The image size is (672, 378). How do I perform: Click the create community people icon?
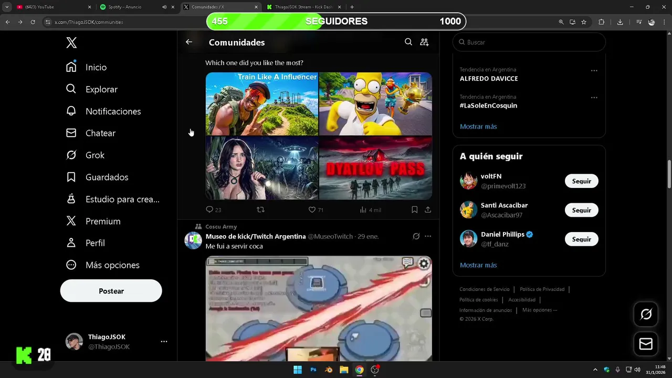click(424, 42)
